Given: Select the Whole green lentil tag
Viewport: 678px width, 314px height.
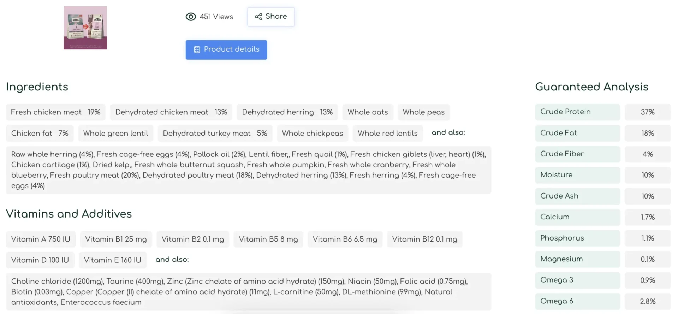Looking at the screenshot, I should coord(116,134).
